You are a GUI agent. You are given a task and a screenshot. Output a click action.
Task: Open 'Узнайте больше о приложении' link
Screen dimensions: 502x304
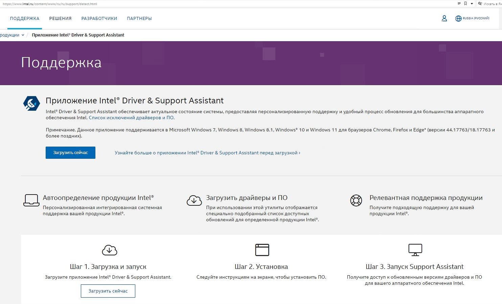click(x=207, y=153)
